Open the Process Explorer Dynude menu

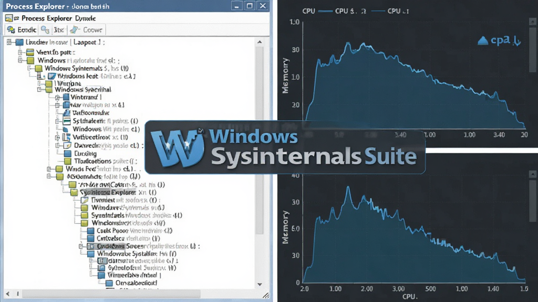(58, 18)
